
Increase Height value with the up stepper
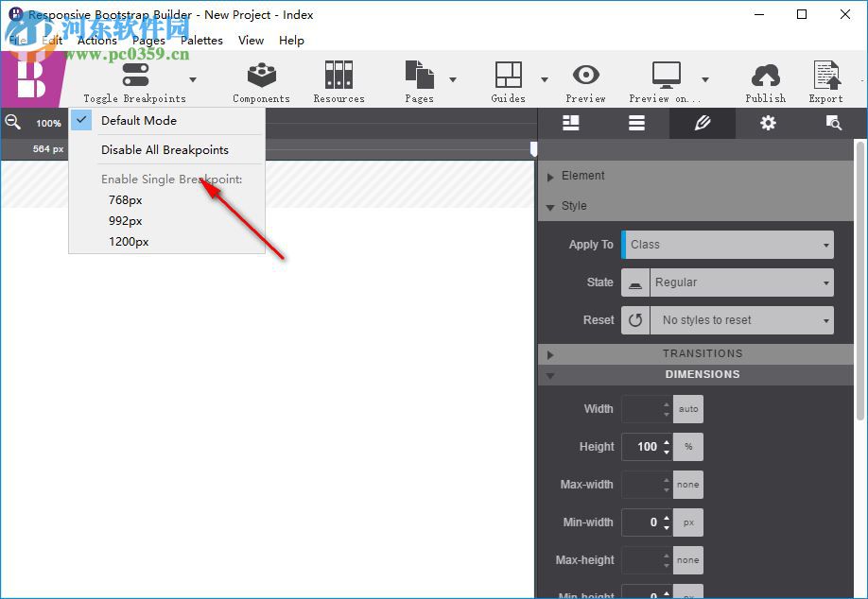[665, 441]
